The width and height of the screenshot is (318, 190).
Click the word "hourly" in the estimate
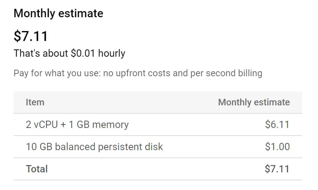click(x=111, y=53)
